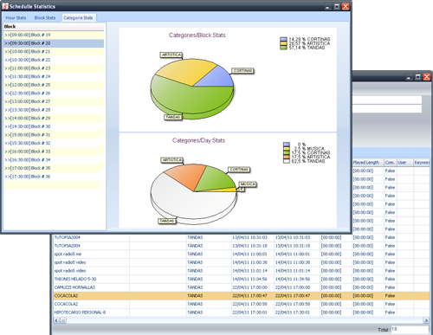
Task: Click the Block column header in the list
Action: tap(54, 27)
